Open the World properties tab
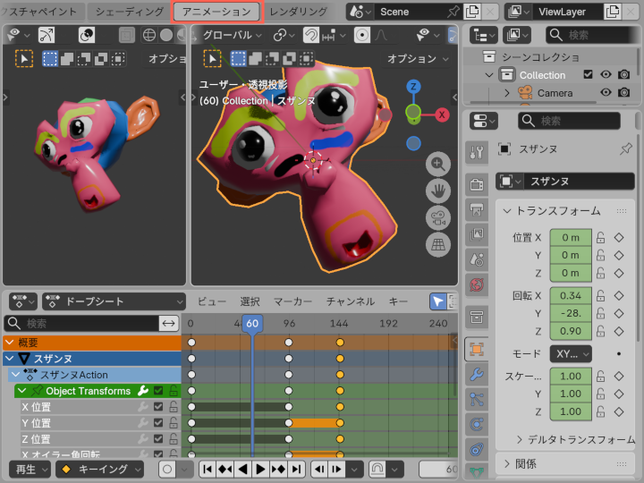Image resolution: width=644 pixels, height=483 pixels. [477, 284]
